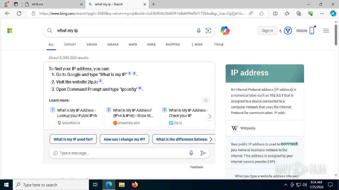Close the what my ip tab

coord(145,4)
